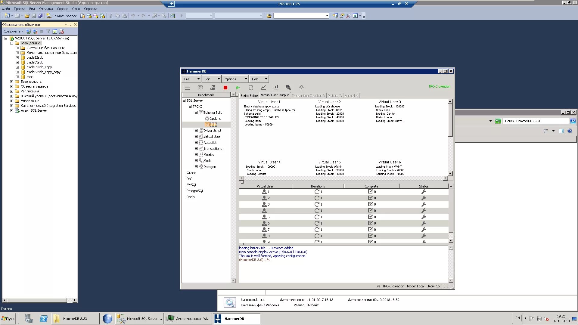This screenshot has width=578, height=325.
Task: Switch to Диспетчер задач taskbar button
Action: (x=188, y=319)
